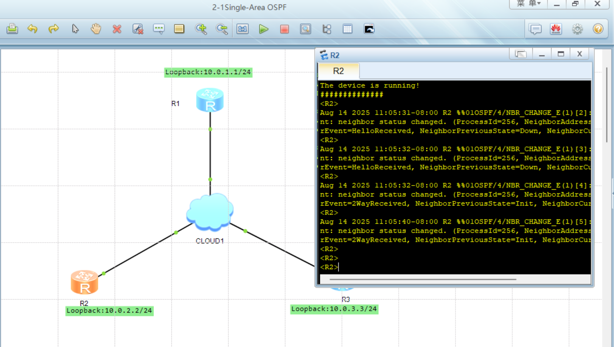Toggle the grid display icon
The height and width of the screenshot is (347, 614).
point(347,29)
